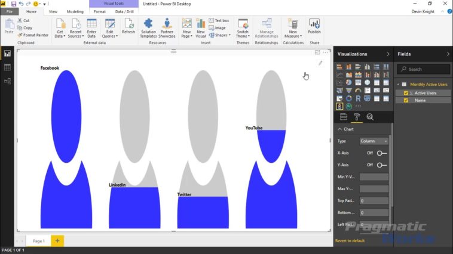Click the Get Data icon
453x254 pixels.
[60, 27]
